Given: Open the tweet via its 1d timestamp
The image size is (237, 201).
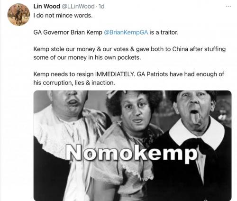Looking at the screenshot, I should tap(101, 6).
